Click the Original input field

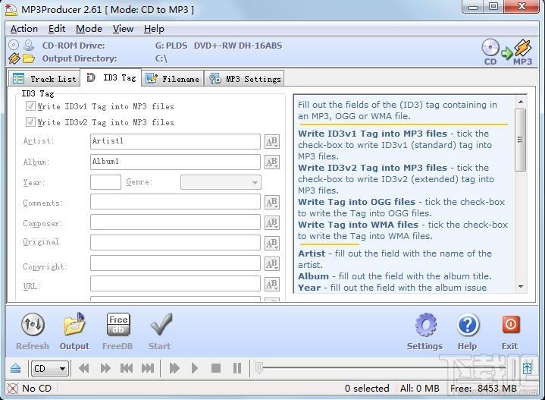pyautogui.click(x=175, y=243)
